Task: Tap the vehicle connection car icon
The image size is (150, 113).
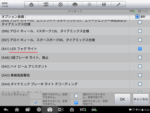Action: coord(94,110)
